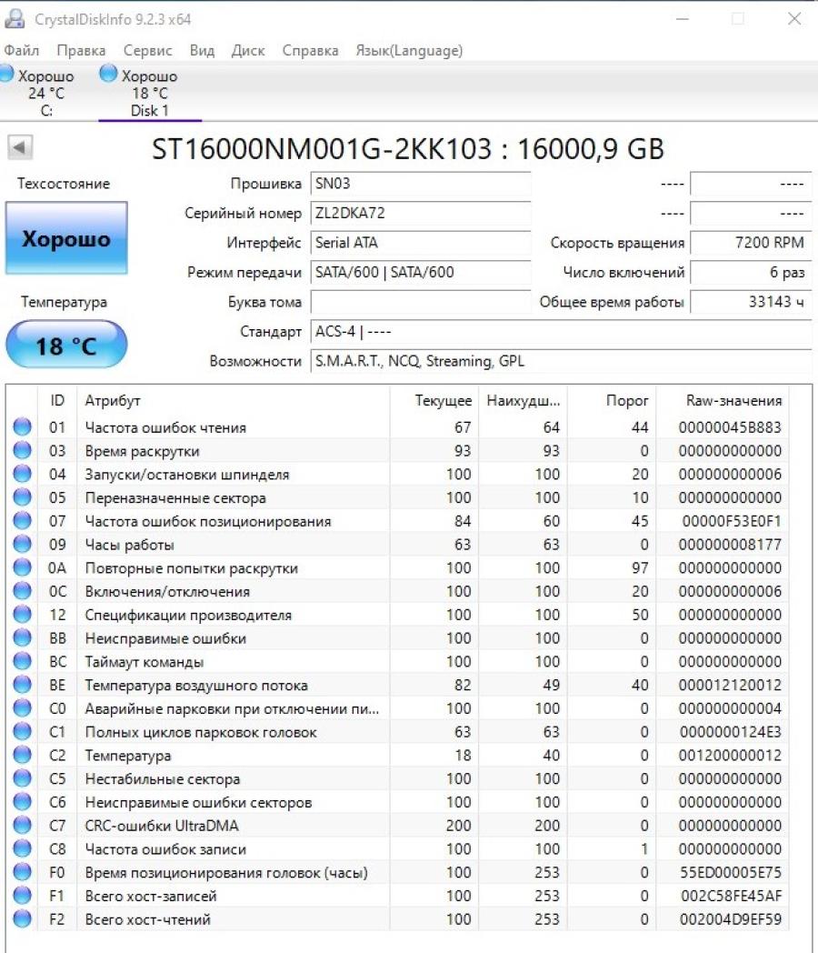Image resolution: width=818 pixels, height=953 pixels.
Task: Click the 18 °C temperature button
Action: click(66, 344)
